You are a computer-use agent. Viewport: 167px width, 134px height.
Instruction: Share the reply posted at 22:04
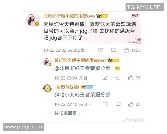pyautogui.click(x=105, y=78)
